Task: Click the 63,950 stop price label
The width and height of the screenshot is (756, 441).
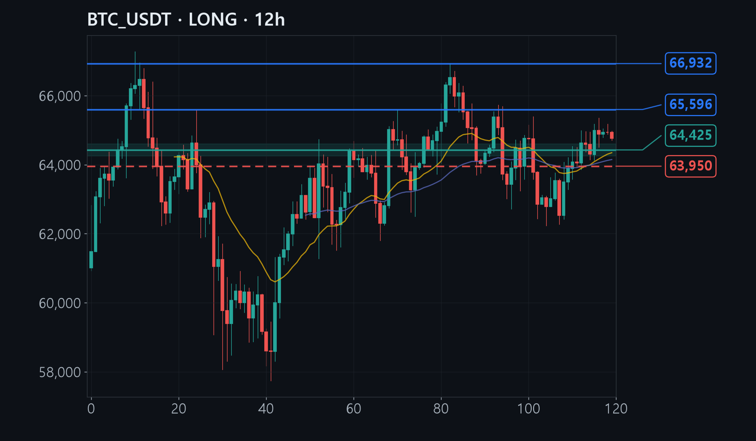Action: click(690, 166)
